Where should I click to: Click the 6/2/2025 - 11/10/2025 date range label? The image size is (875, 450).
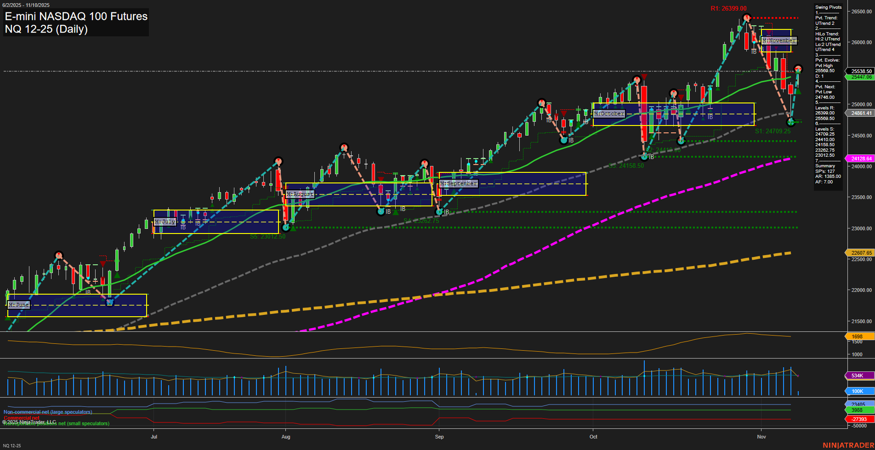click(x=27, y=5)
